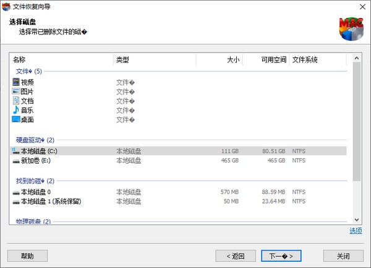Click the 文档 documents icon
This screenshot has width=371, height=268.
click(x=16, y=101)
